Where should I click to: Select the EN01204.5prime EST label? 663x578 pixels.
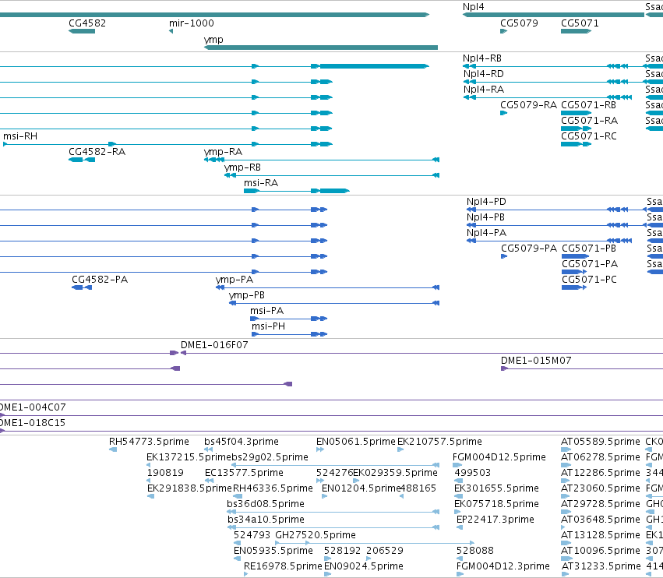pyautogui.click(x=361, y=488)
